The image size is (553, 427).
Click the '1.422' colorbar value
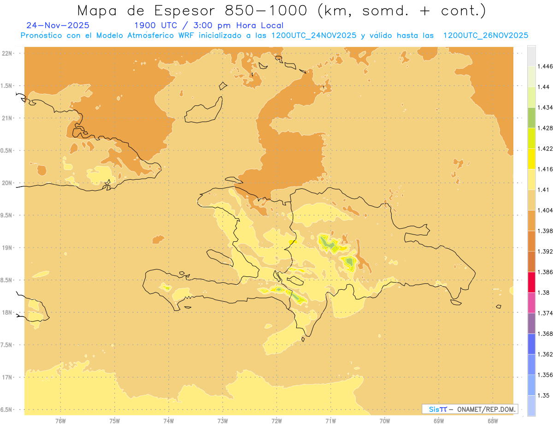click(x=545, y=149)
